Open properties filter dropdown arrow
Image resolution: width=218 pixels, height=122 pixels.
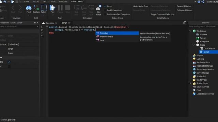(37, 26)
